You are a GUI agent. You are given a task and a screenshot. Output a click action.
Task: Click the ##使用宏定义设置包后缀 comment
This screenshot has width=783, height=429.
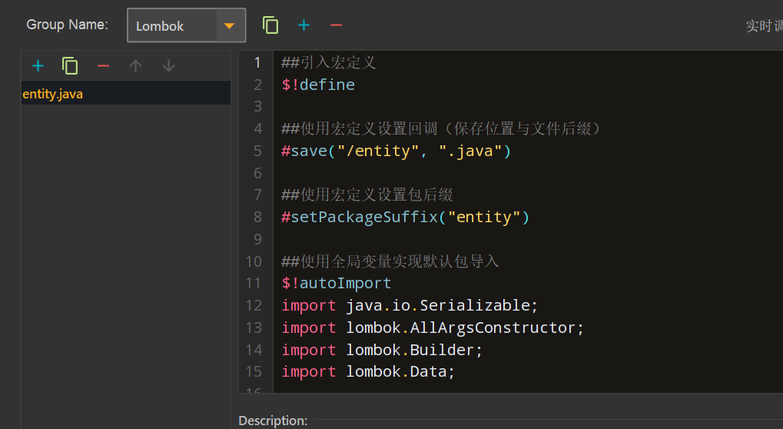tap(367, 195)
